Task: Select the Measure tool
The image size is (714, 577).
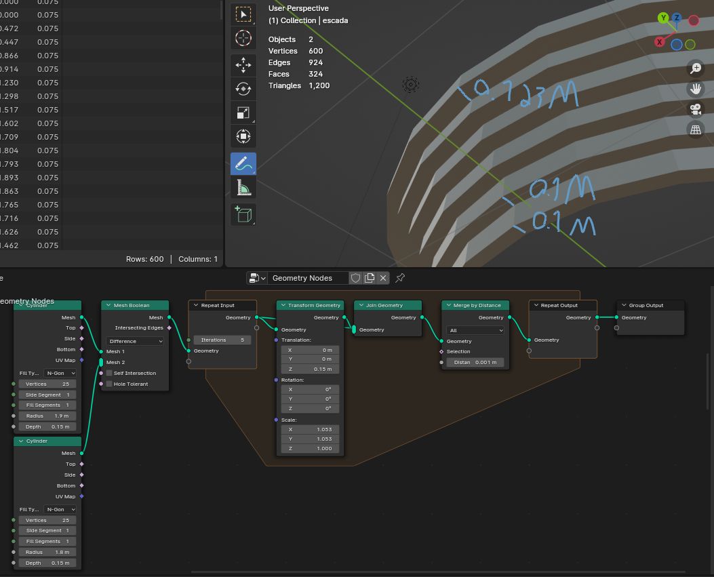Action: pos(243,187)
